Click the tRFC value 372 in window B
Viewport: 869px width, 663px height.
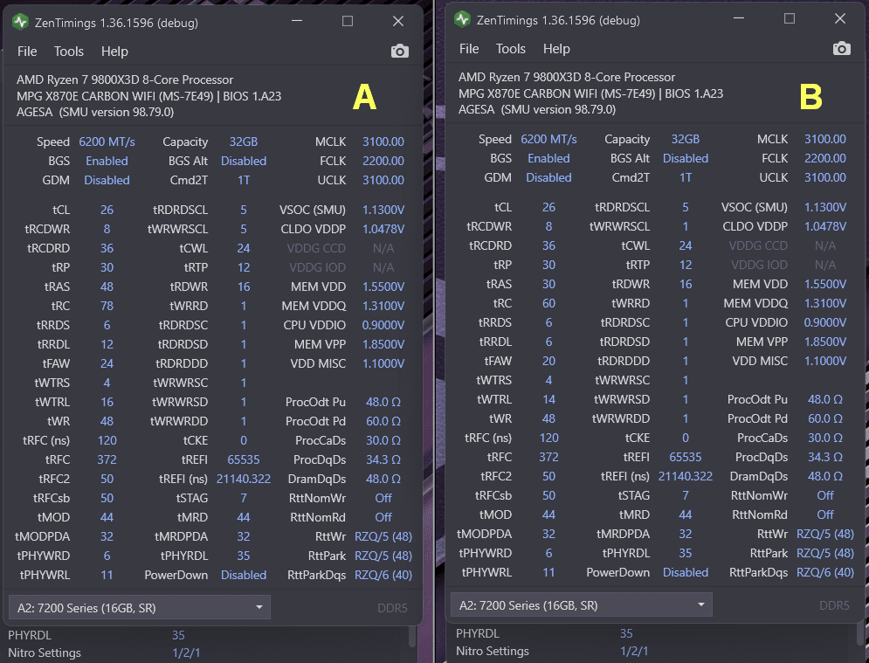pos(548,457)
